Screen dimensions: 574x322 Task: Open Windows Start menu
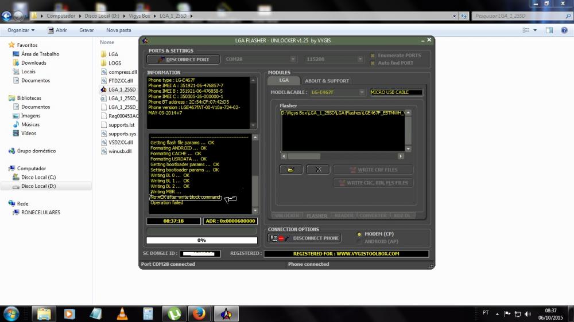(x=11, y=313)
